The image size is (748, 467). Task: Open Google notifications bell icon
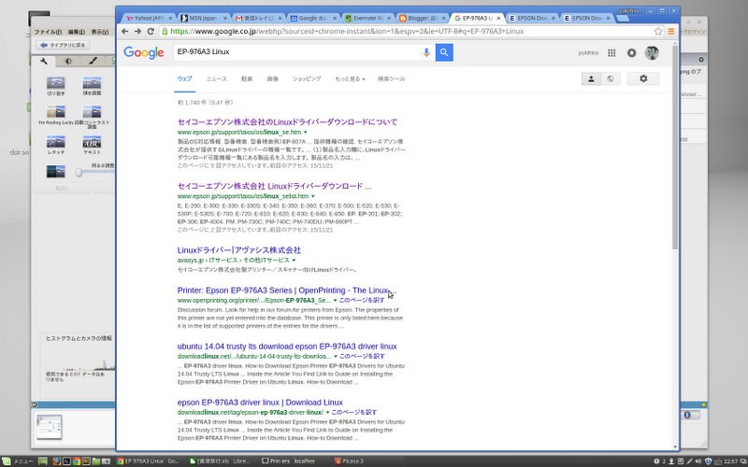click(632, 53)
